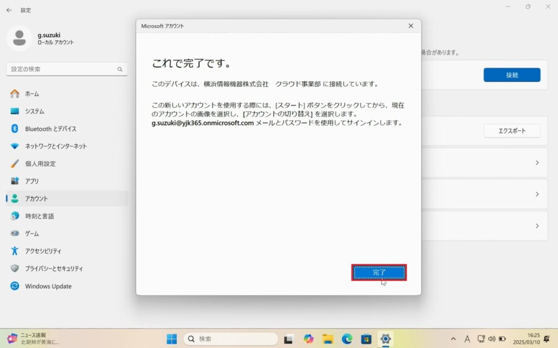The height and width of the screenshot is (348, 558).
Task: Open ネットワークとインターネット settings
Action: tap(67, 146)
